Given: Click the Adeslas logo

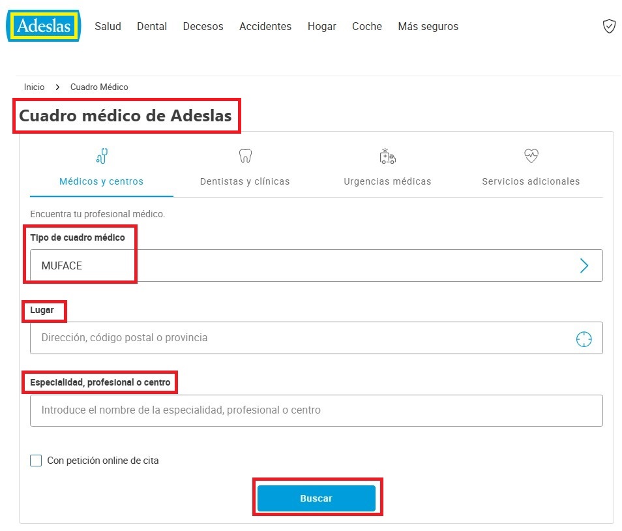Looking at the screenshot, I should 43,26.
